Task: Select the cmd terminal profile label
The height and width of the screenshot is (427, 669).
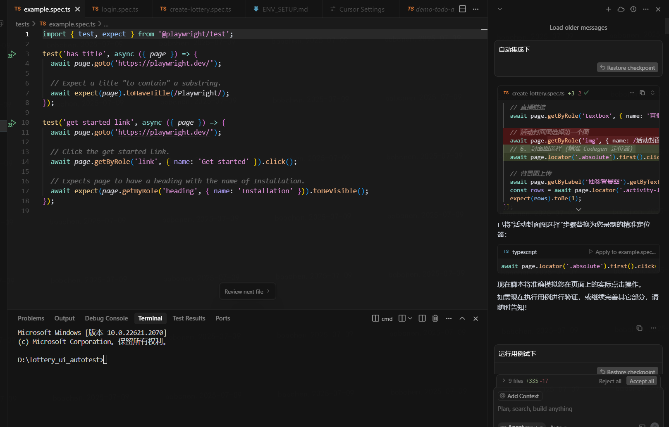Action: (x=382, y=318)
